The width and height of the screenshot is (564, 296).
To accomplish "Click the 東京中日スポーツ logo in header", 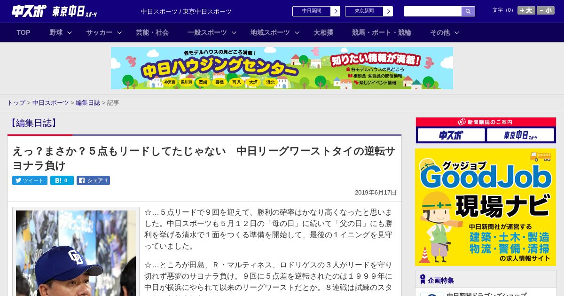I will click(74, 11).
